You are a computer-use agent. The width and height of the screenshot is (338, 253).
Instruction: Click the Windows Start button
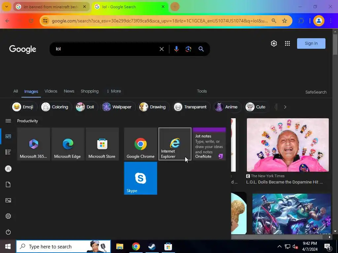pyautogui.click(x=8, y=246)
